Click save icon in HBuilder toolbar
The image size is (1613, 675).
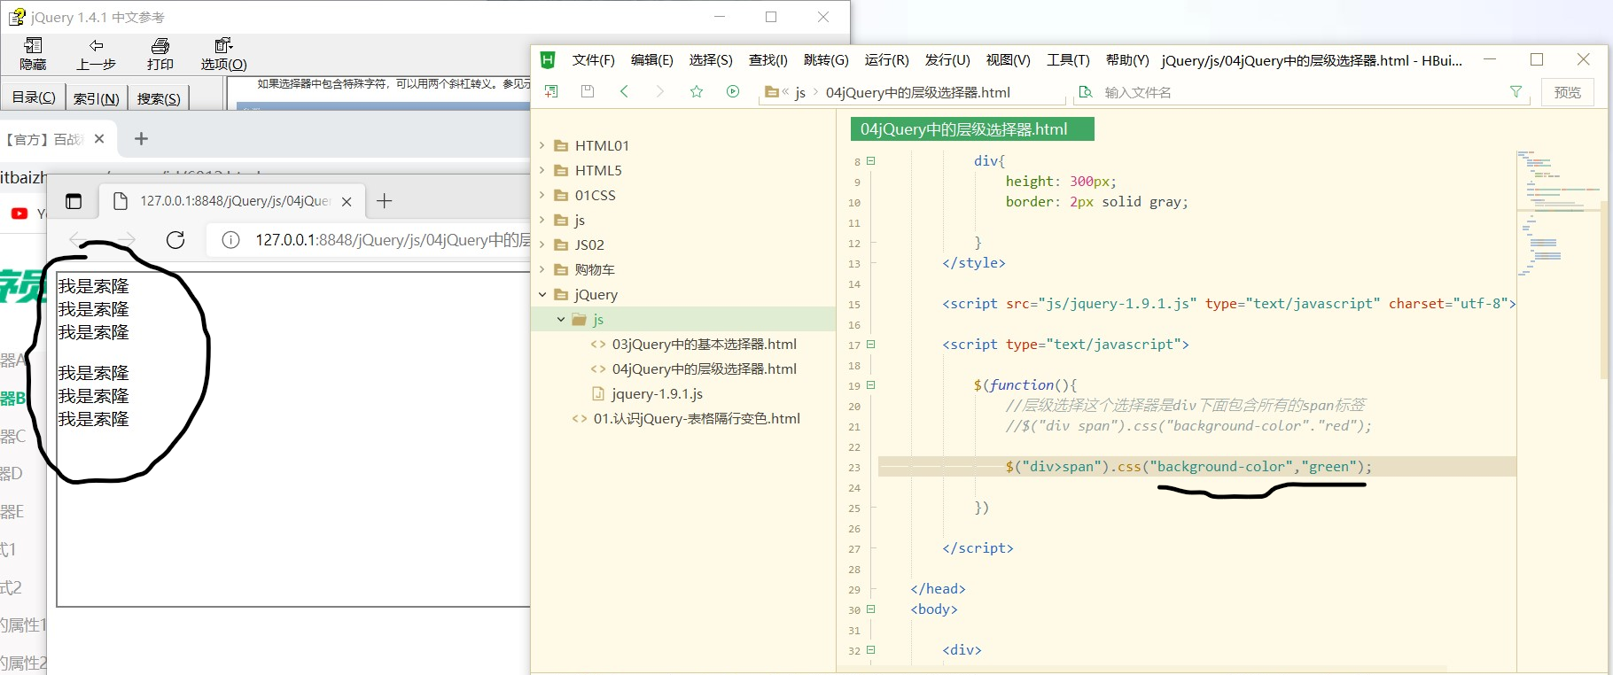[587, 91]
